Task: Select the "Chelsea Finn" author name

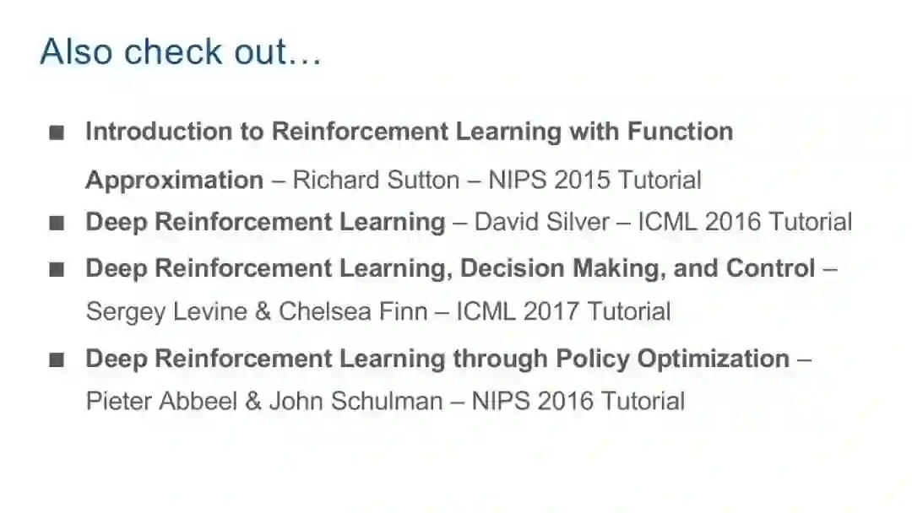Action: tap(352, 311)
